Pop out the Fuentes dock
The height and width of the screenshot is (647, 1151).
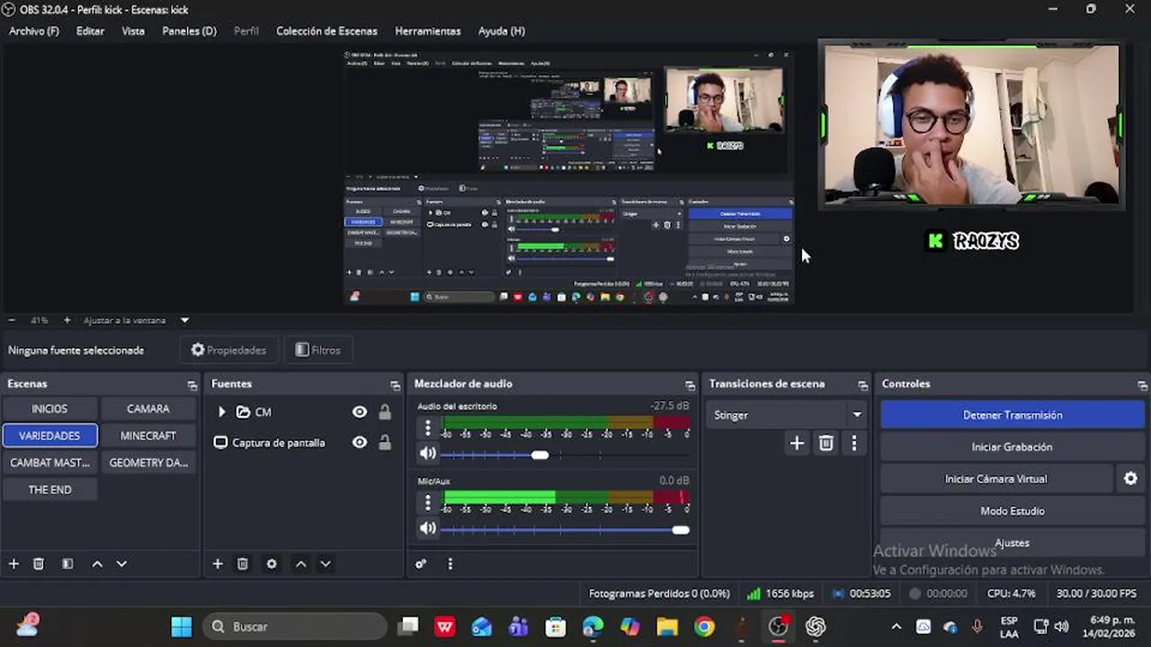[396, 385]
